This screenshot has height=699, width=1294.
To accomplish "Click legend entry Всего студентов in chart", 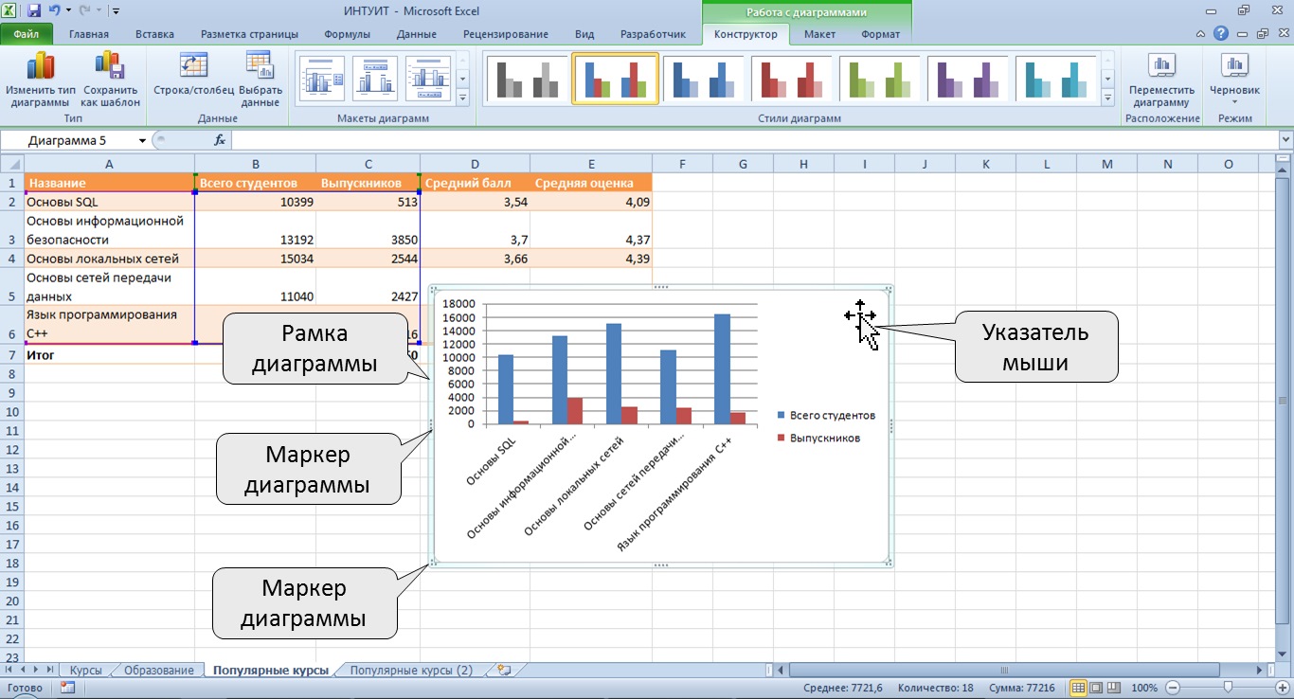I will pyautogui.click(x=826, y=415).
